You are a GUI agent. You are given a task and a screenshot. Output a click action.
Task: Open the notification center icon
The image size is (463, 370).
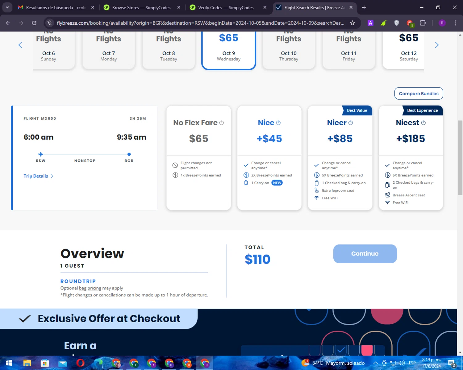tap(452, 363)
